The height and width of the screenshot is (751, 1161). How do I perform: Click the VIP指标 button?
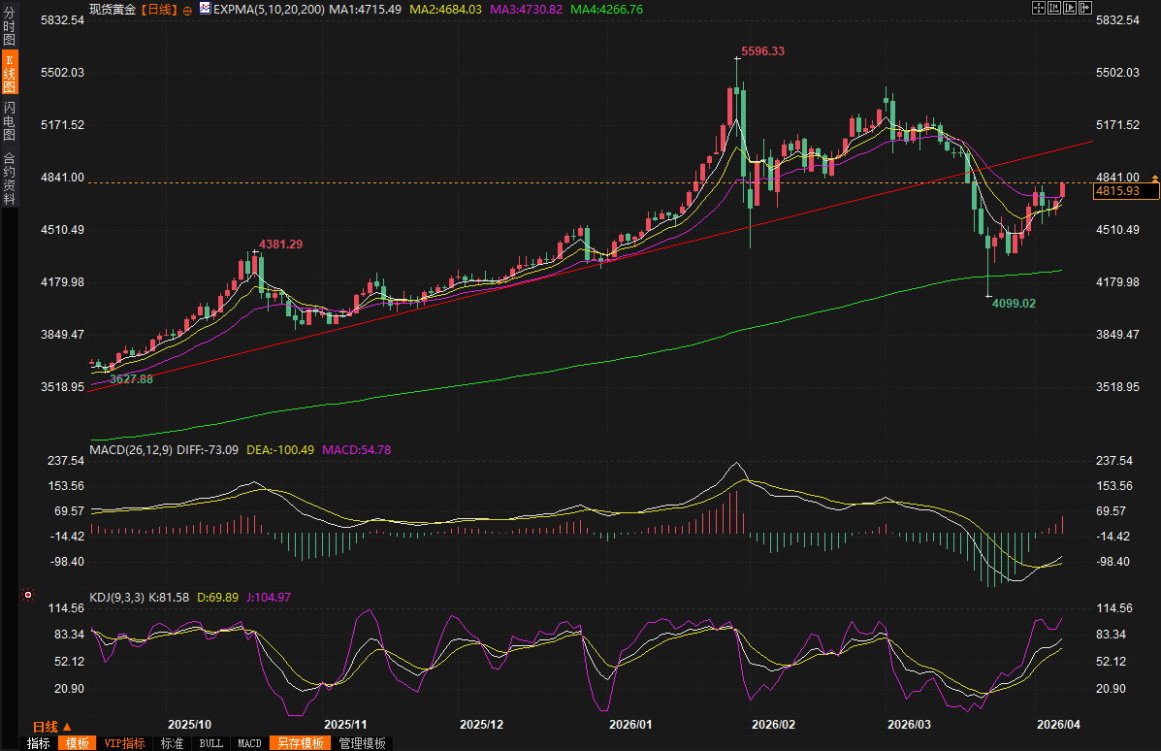point(125,743)
